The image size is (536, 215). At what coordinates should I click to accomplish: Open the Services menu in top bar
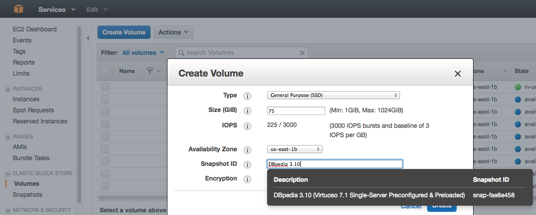pos(56,9)
